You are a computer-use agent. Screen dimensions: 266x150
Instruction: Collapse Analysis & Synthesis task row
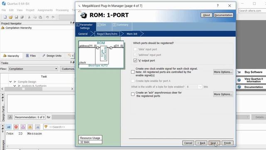tap(15, 86)
